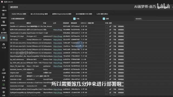Click file name DanMix-v2.1.safetensors
This screenshot has height=97, width=173.
pos(18,26)
